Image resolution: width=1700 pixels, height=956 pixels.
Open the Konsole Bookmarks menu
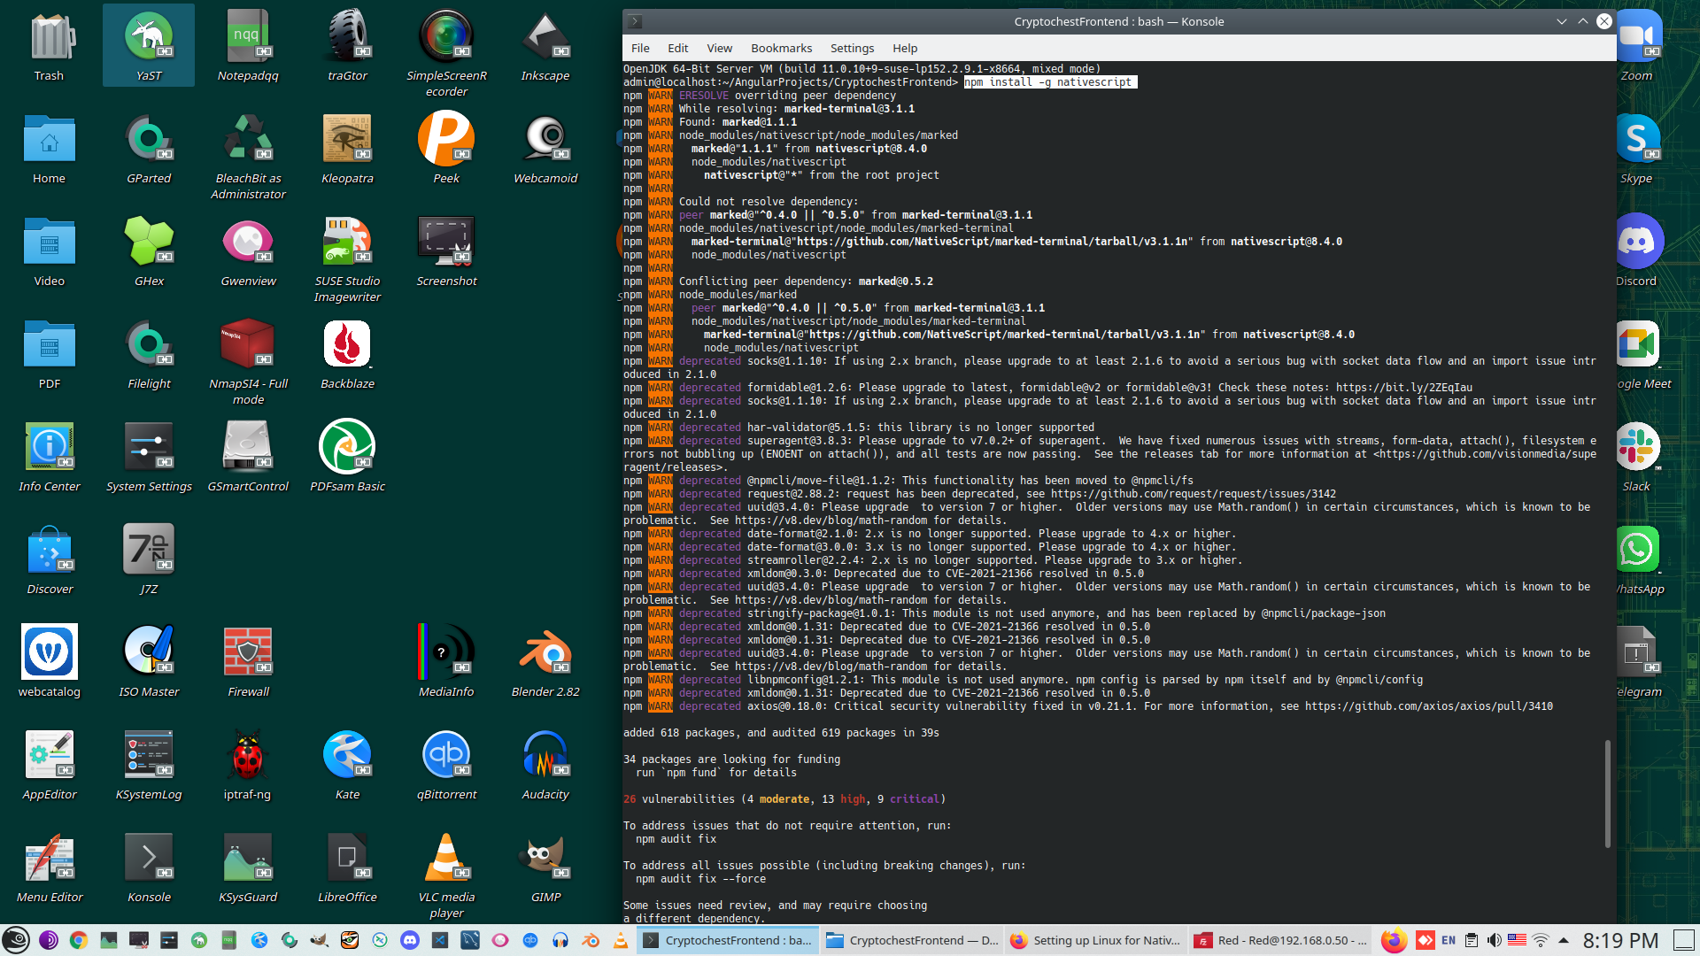coord(781,48)
